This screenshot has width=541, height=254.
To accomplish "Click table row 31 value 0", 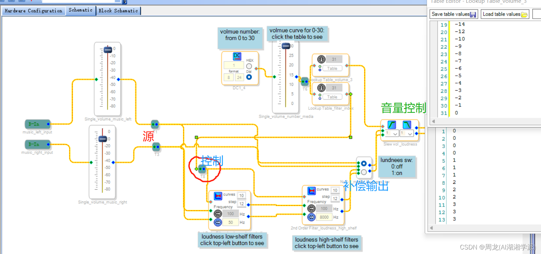I will pyautogui.click(x=456, y=113).
